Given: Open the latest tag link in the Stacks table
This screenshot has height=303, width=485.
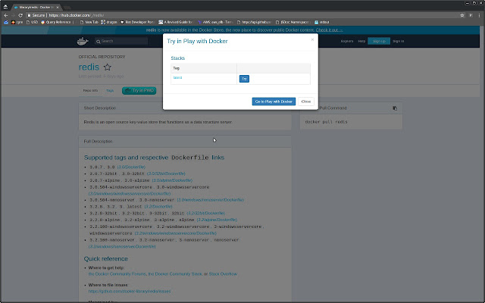Looking at the screenshot, I should tap(177, 77).
